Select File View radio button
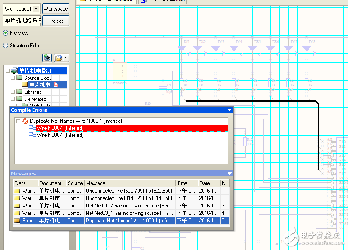Screen dimensions: 348x250 (x=6, y=33)
